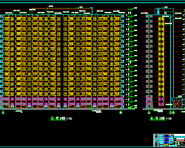Click the 1–37 立面图 drawing title

[58, 118]
